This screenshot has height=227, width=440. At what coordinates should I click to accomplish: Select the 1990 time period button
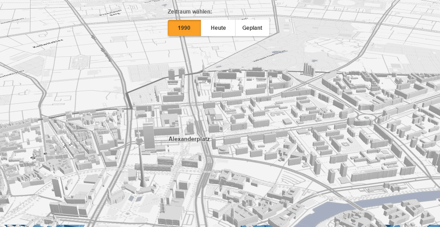(184, 28)
